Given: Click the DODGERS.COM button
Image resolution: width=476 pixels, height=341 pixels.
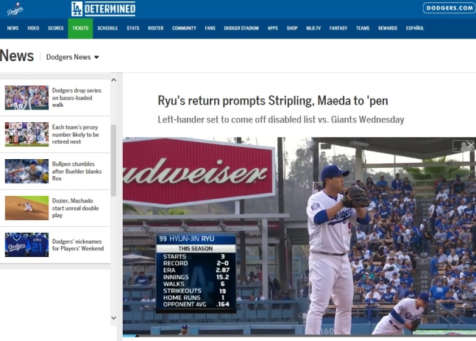Looking at the screenshot, I should 450,8.
